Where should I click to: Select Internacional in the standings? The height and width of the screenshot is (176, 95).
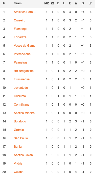(x=22, y=54)
